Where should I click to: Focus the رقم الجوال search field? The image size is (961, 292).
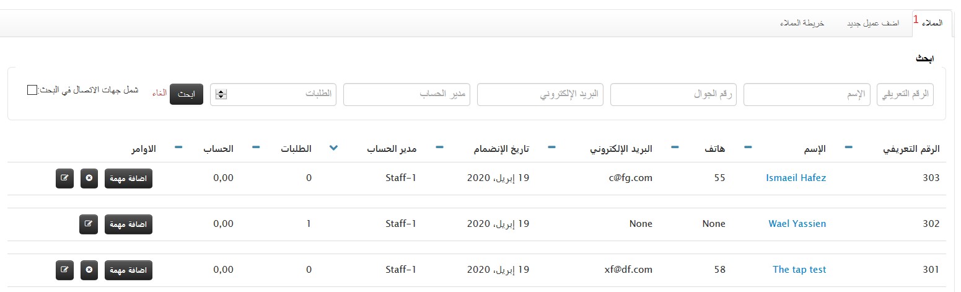tap(674, 94)
